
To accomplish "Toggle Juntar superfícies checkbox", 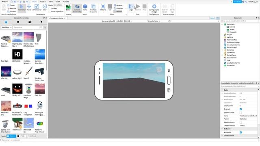I will point(50,11).
